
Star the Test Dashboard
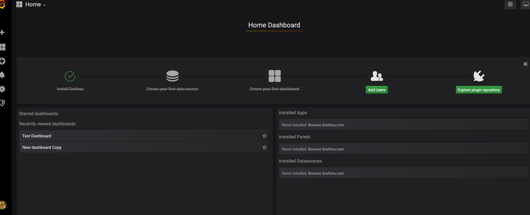click(x=265, y=136)
